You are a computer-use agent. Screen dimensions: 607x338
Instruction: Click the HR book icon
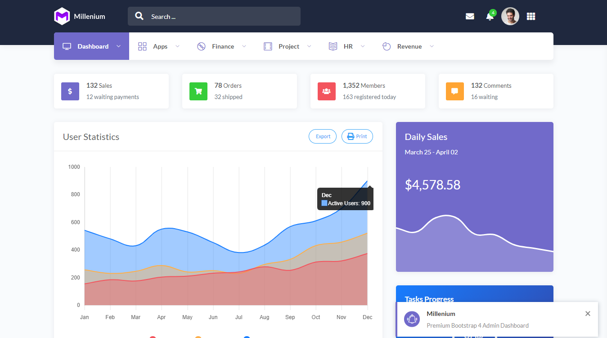333,46
